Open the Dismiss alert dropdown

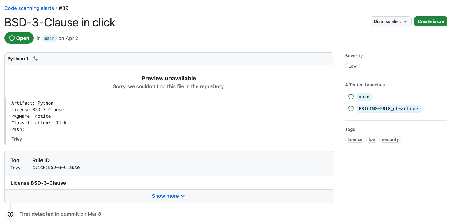coord(391,21)
